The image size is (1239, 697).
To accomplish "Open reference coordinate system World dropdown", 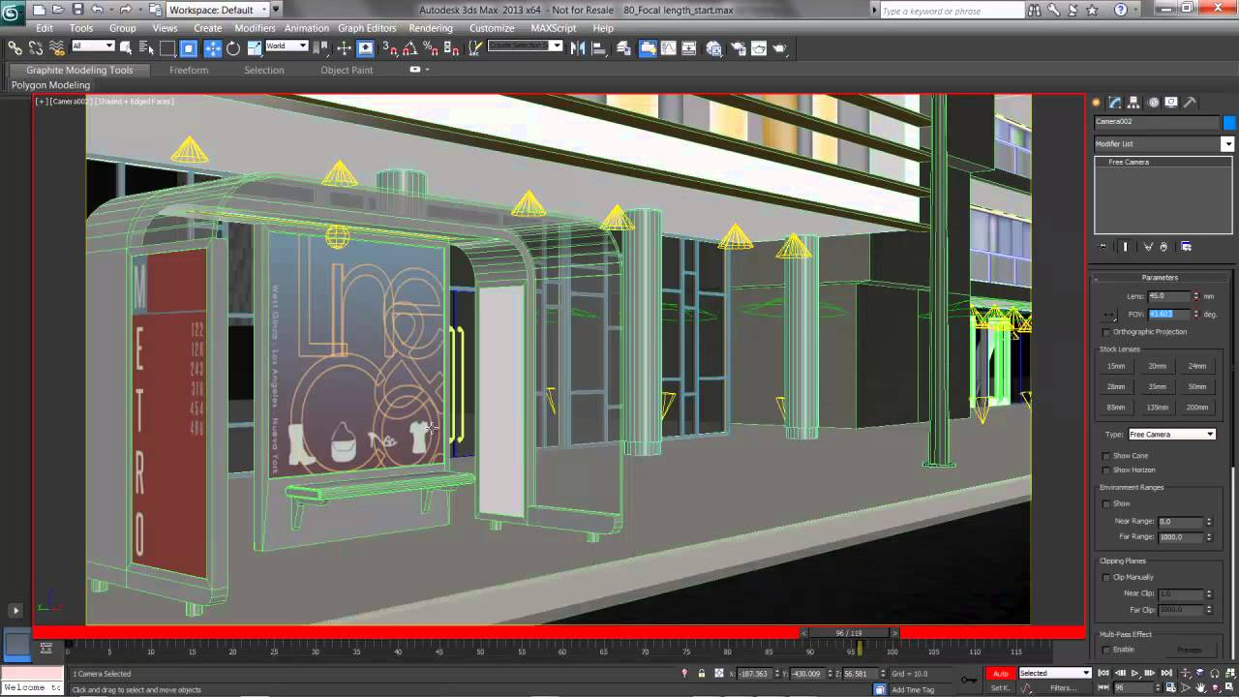I will pyautogui.click(x=287, y=45).
